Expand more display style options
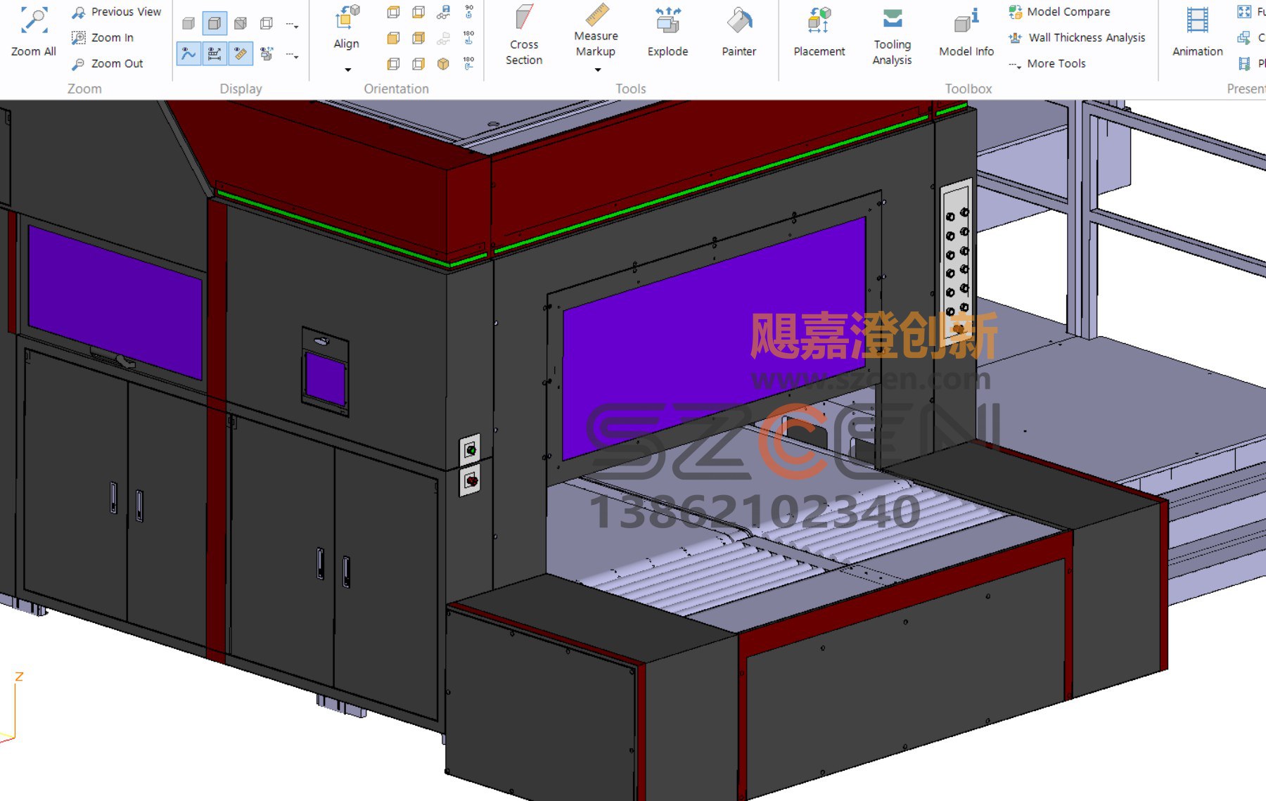The width and height of the screenshot is (1266, 801). 293,25
